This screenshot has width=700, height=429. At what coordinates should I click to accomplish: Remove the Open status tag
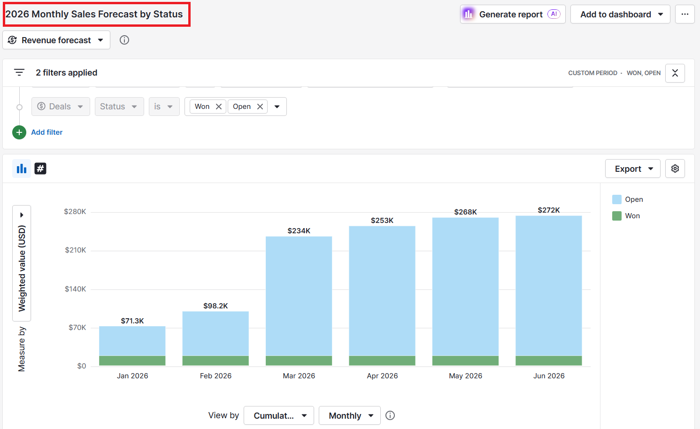click(260, 107)
